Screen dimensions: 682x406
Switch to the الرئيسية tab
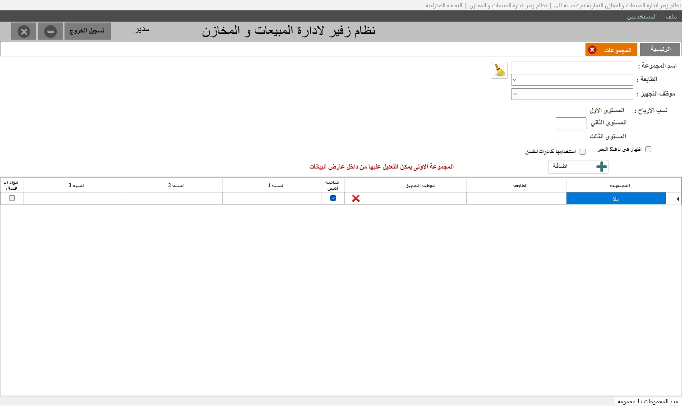pos(660,49)
